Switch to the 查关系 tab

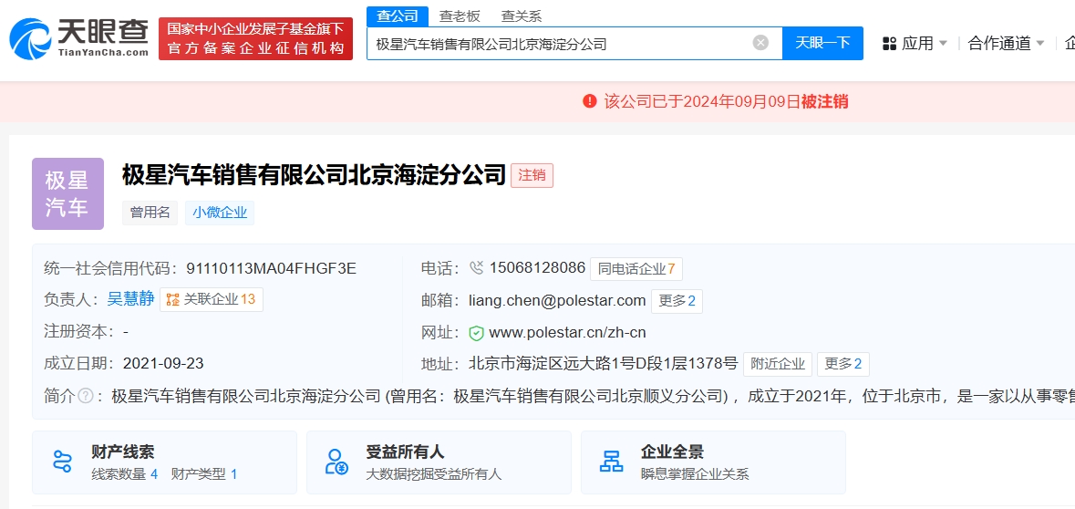click(521, 16)
